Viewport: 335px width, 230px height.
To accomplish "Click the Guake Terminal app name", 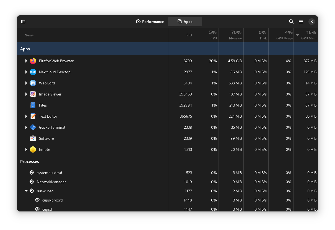I will (x=52, y=127).
